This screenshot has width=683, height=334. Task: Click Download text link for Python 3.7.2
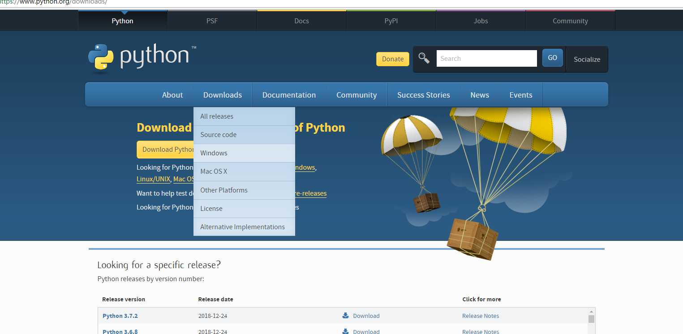point(366,316)
